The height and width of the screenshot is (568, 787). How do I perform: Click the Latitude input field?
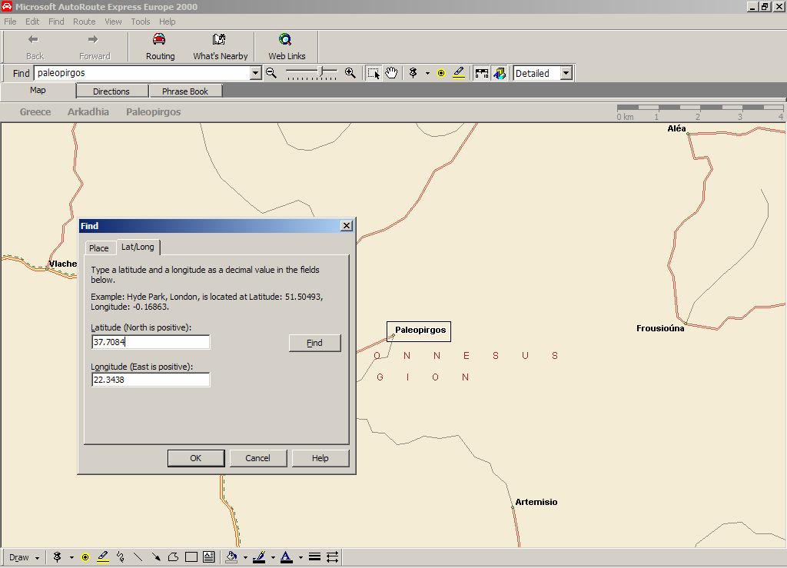click(x=151, y=342)
